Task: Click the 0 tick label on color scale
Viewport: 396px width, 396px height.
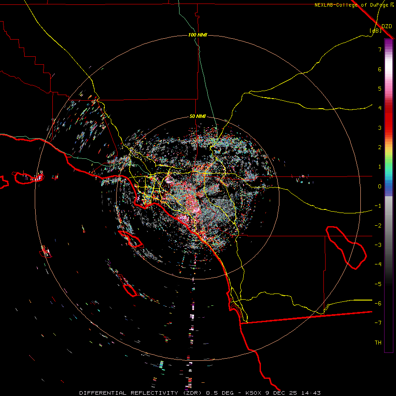Action: tap(380, 187)
